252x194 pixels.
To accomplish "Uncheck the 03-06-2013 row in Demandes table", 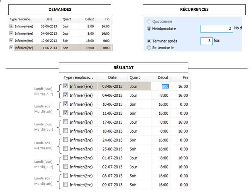I will click(x=11, y=26).
